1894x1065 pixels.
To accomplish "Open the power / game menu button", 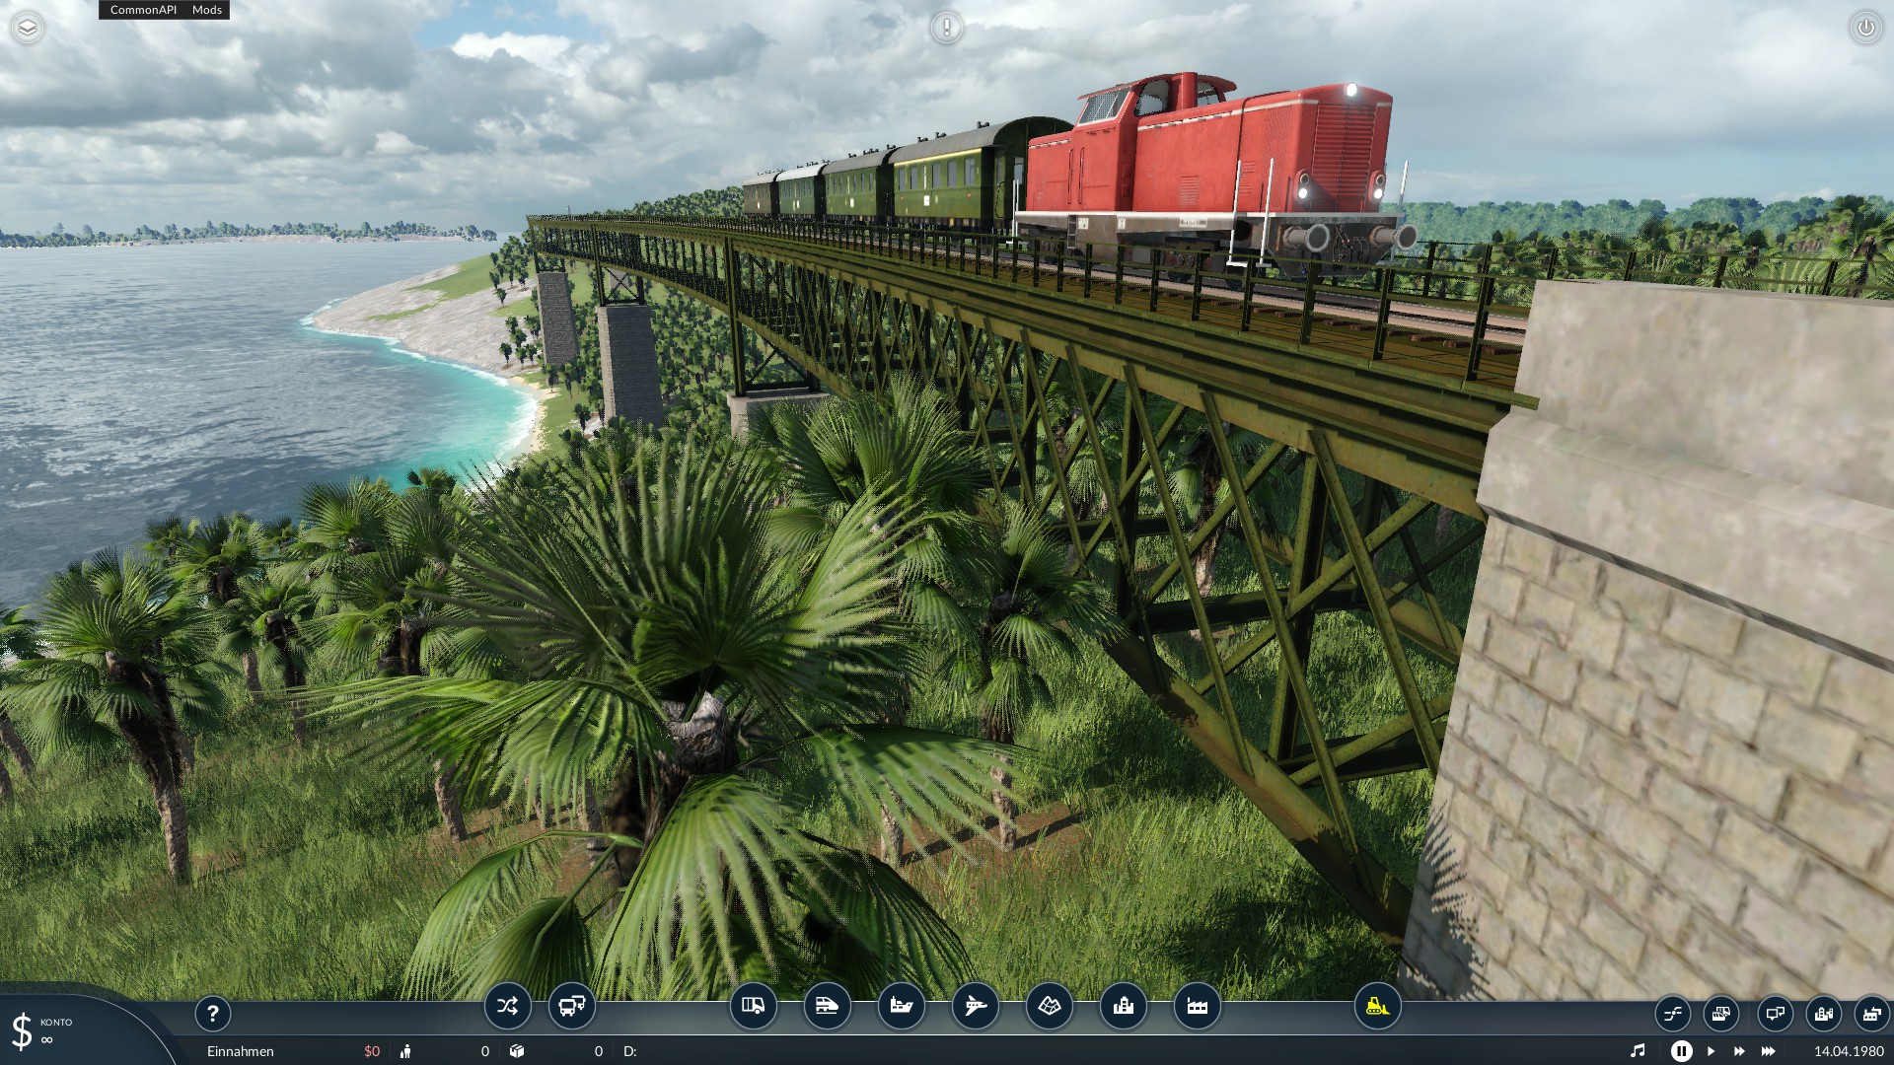I will [1865, 28].
